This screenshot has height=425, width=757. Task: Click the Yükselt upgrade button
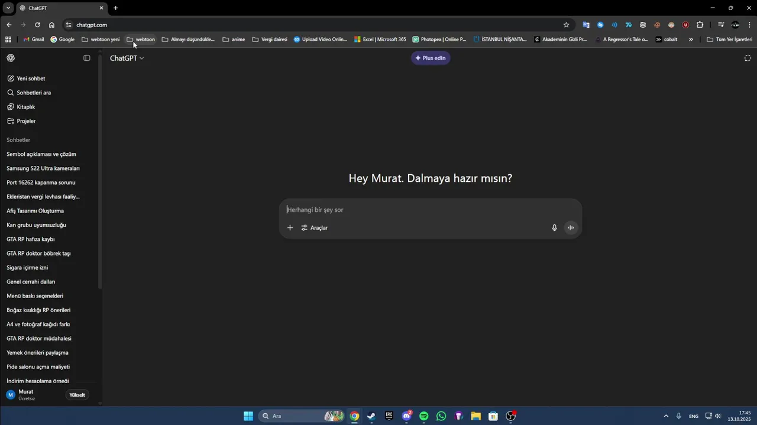(77, 395)
